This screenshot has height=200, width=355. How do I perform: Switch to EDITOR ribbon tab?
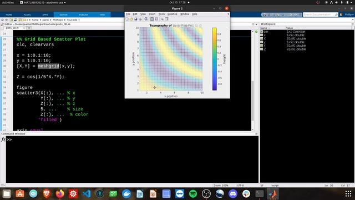point(63,15)
